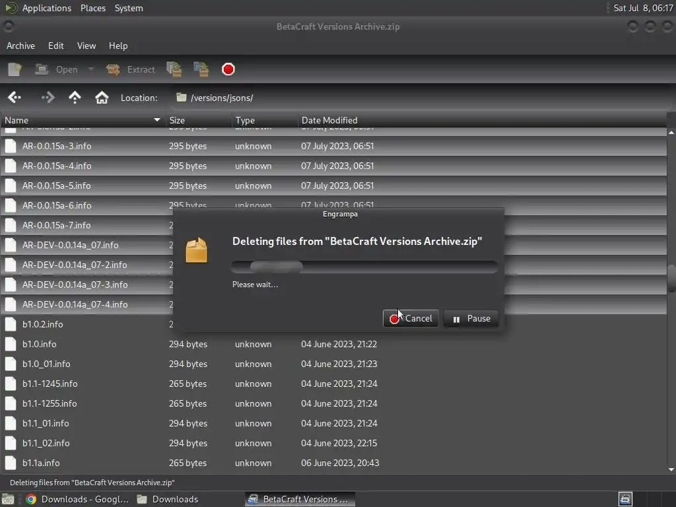Select file b1.1_02.info
The image size is (676, 507).
tap(333, 443)
